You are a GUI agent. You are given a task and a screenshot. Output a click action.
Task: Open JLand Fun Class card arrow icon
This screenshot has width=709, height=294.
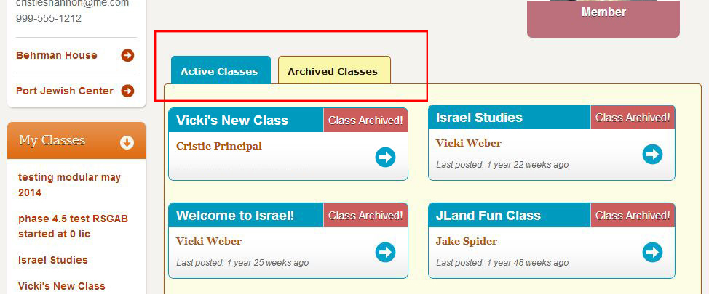pos(652,252)
